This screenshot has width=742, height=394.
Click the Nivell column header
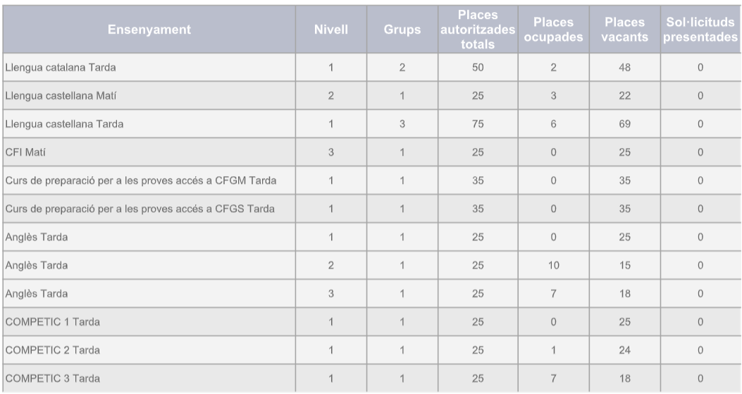tap(330, 30)
